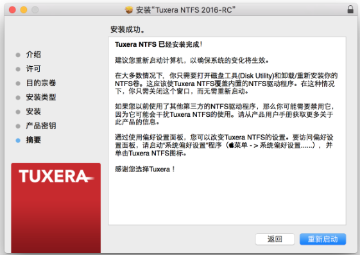Viewport: 360px width, 255px height.
Task: Click the package icon in window title
Action: [x=129, y=10]
